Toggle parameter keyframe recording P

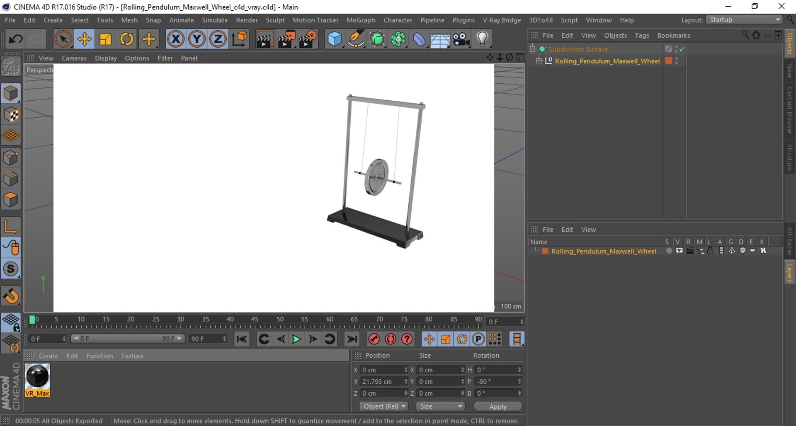pos(478,339)
